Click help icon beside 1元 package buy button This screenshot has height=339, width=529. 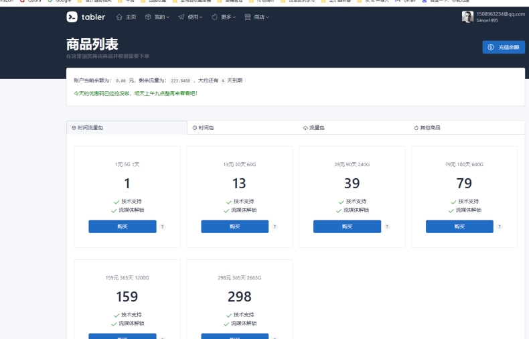pyautogui.click(x=163, y=227)
